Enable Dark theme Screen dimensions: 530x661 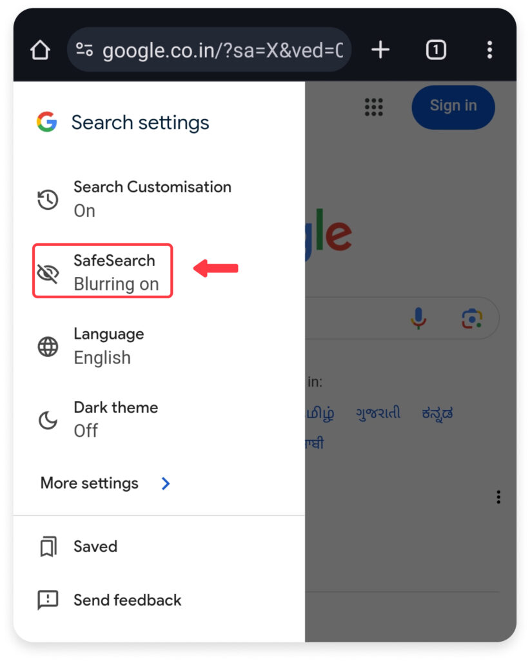point(115,419)
